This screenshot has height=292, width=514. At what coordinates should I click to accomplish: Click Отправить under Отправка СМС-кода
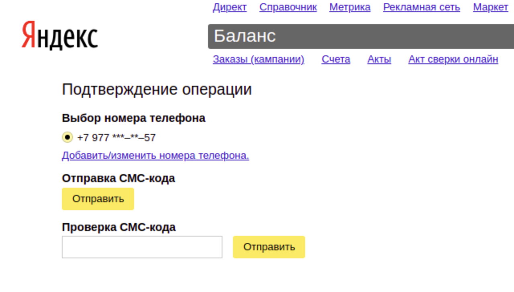pyautogui.click(x=98, y=199)
